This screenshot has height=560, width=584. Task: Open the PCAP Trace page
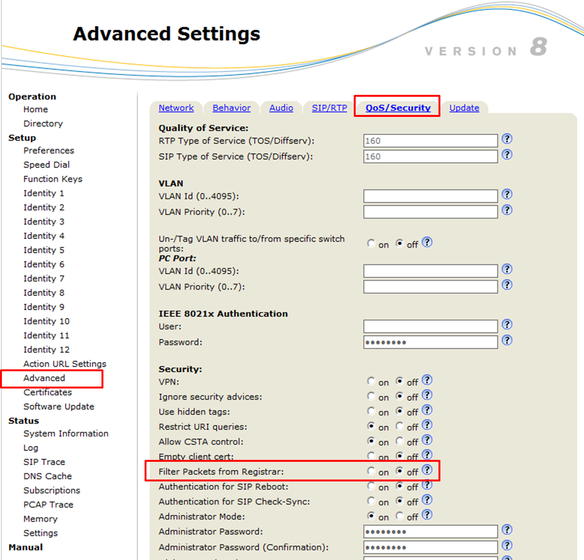click(x=48, y=504)
